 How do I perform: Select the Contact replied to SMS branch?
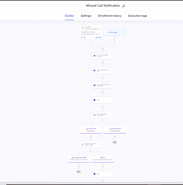click(x=79, y=159)
